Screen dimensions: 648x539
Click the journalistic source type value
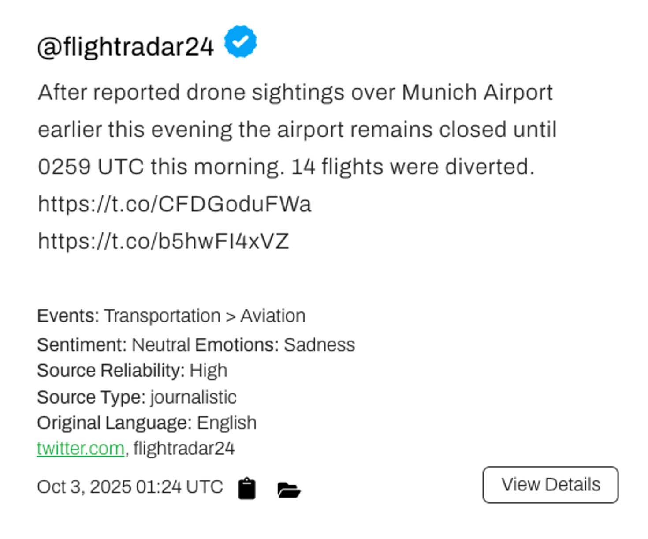pos(193,397)
